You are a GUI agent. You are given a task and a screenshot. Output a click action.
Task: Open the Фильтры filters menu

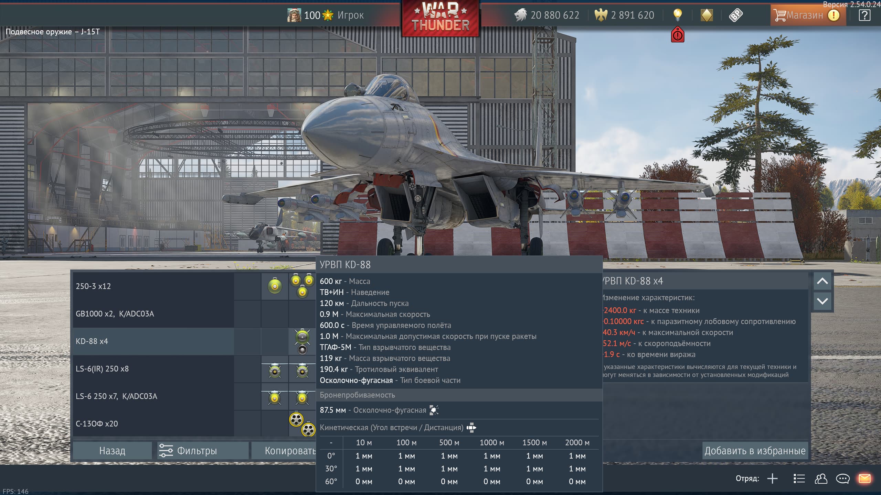click(203, 451)
